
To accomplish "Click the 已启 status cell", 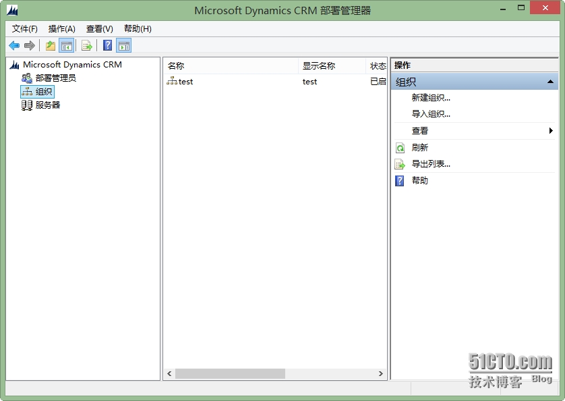I will pos(378,82).
